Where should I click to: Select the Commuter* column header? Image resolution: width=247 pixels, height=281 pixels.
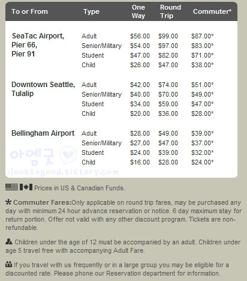tap(212, 11)
